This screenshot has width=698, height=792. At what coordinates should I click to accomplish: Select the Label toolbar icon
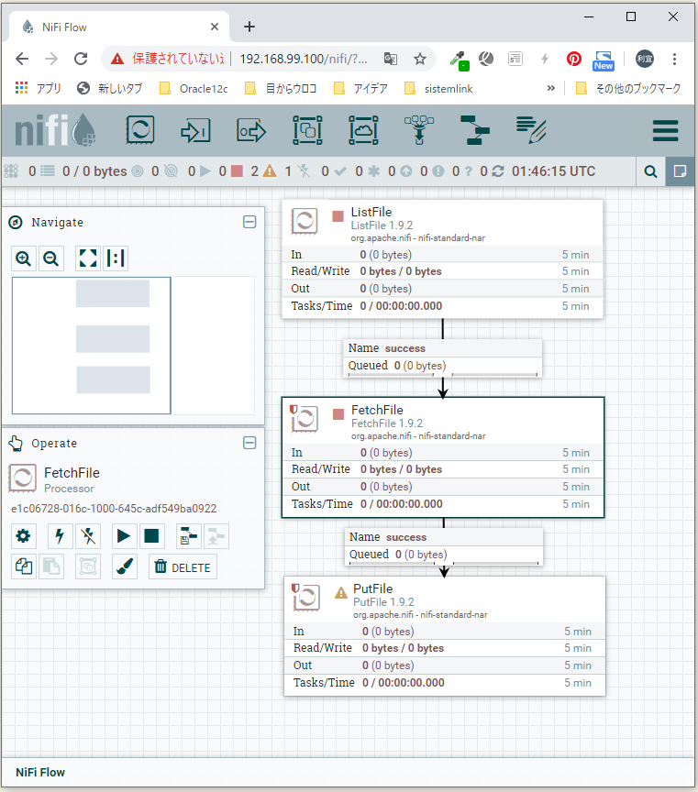pos(531,130)
